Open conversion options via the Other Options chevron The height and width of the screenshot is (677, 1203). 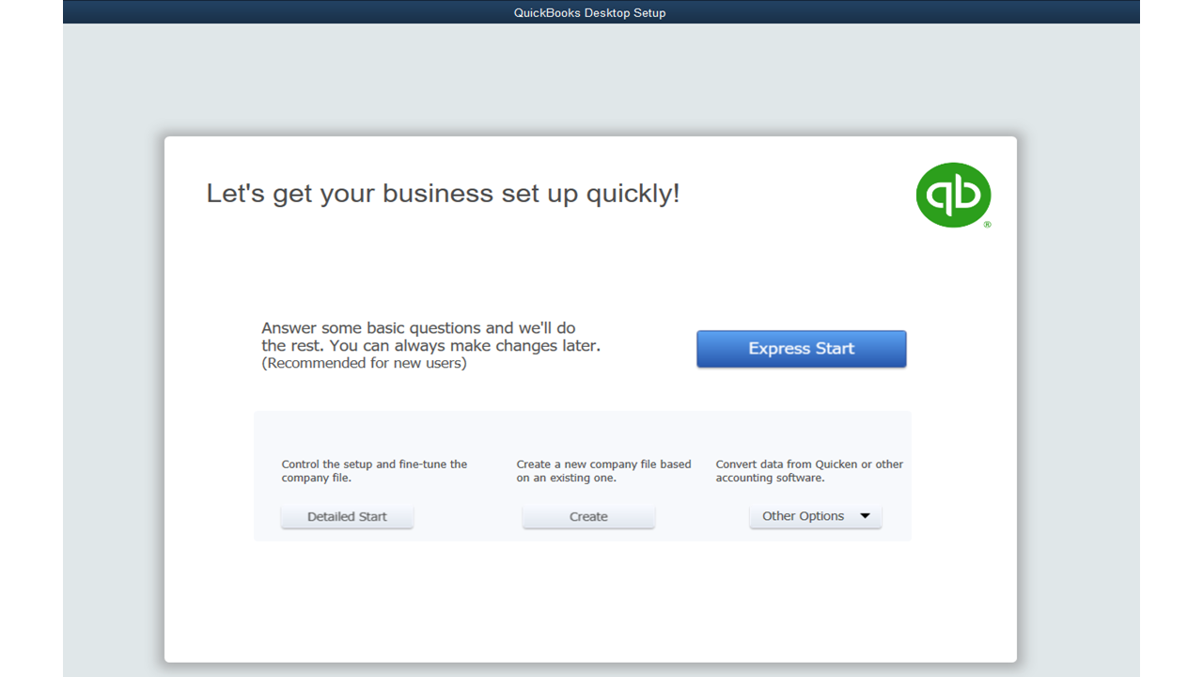864,515
